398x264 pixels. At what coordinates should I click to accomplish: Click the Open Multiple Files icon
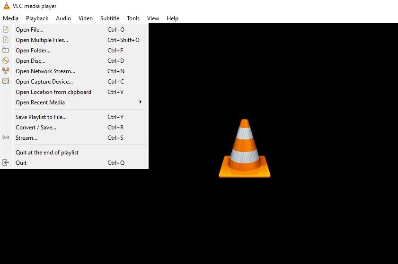click(6, 40)
